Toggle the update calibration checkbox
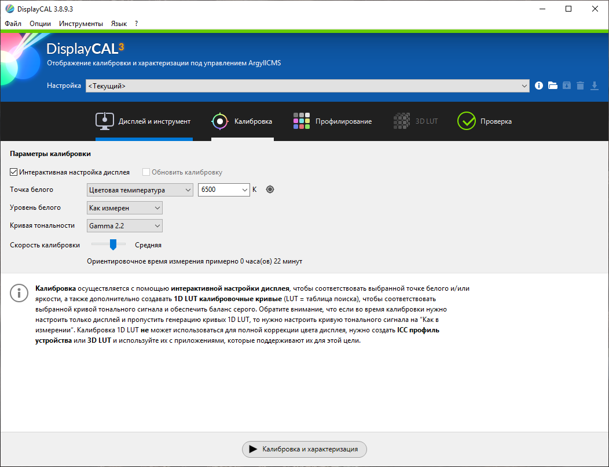 click(146, 172)
